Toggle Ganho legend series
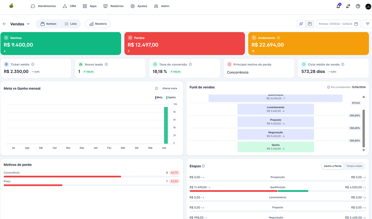Image resolution: width=372 pixels, height=219 pixels. 171,97
